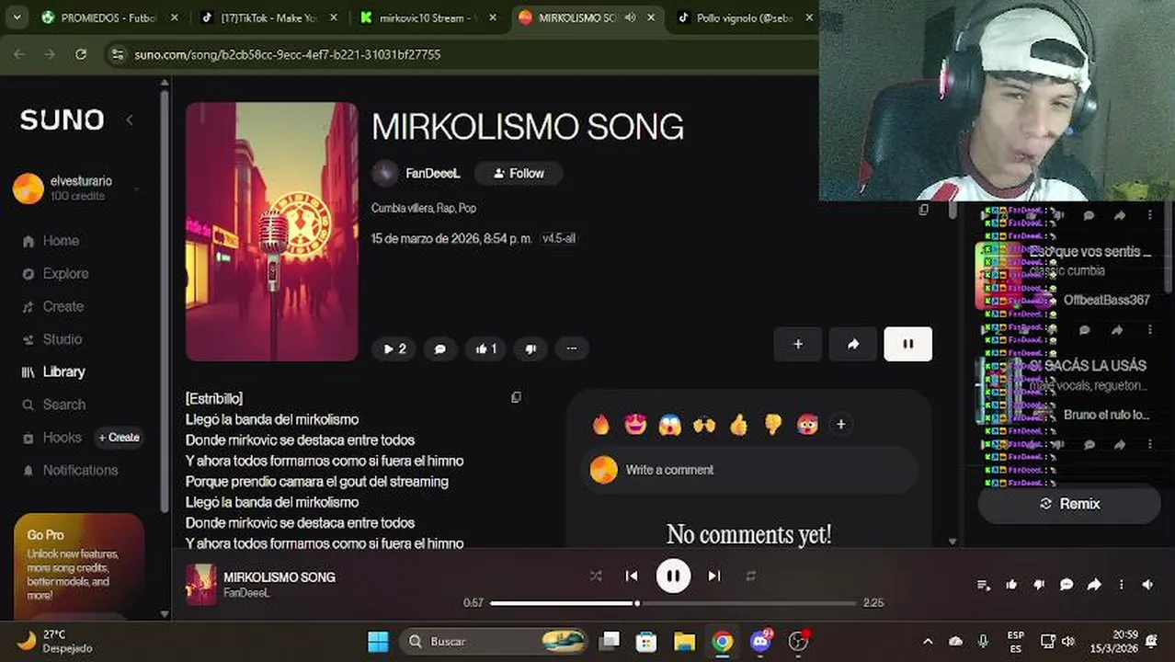The image size is (1175, 662).
Task: React with the raised hands emoji
Action: (x=704, y=424)
